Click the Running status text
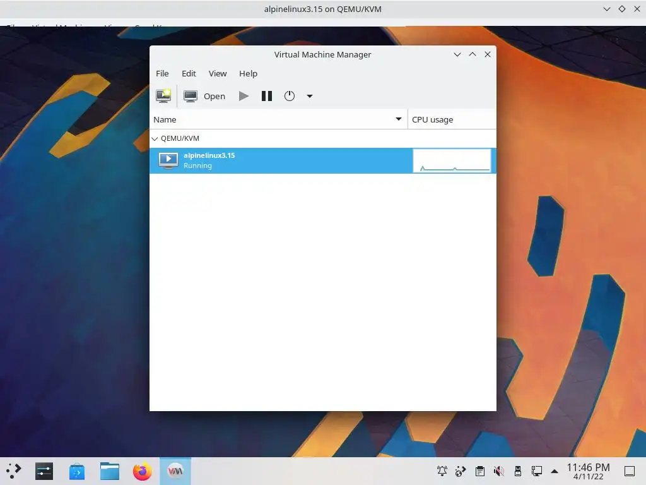The width and height of the screenshot is (646, 485). (197, 166)
